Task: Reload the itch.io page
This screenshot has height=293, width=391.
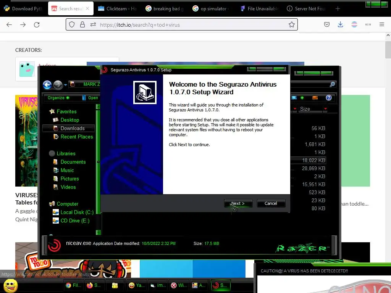Action: 37,25
